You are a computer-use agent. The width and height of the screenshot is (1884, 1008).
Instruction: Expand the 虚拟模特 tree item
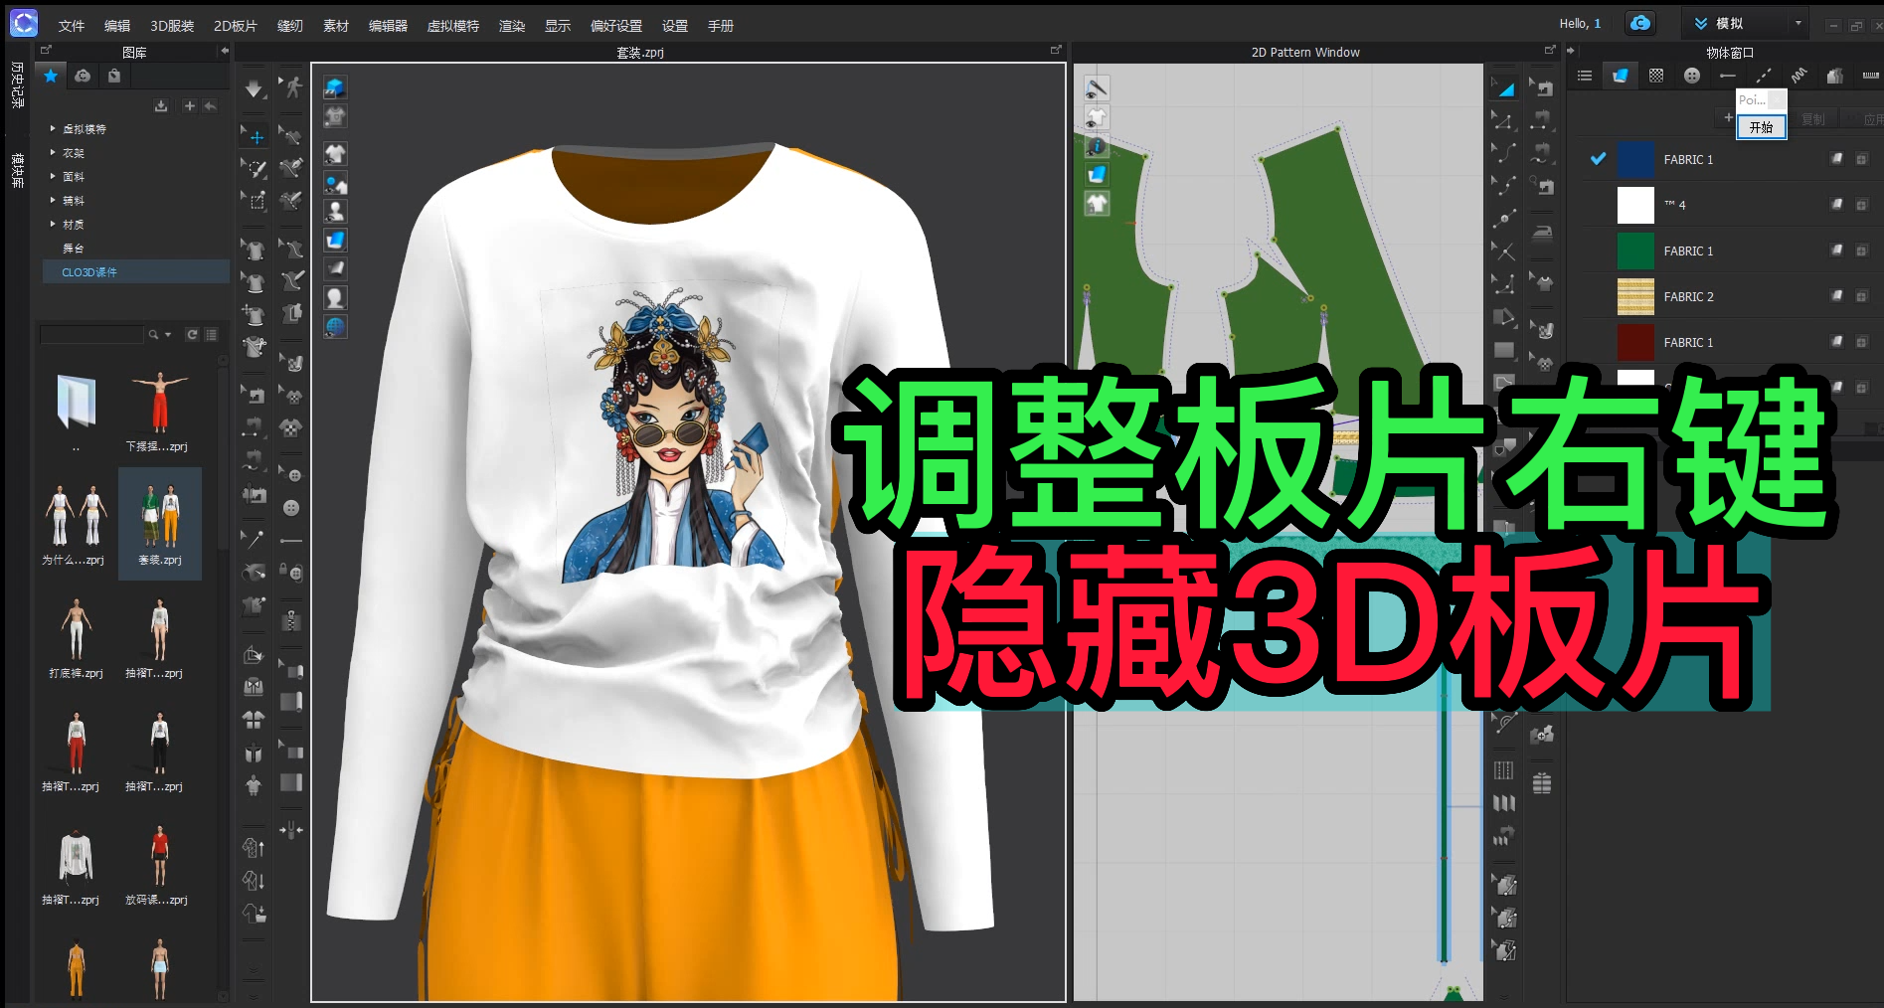(53, 128)
